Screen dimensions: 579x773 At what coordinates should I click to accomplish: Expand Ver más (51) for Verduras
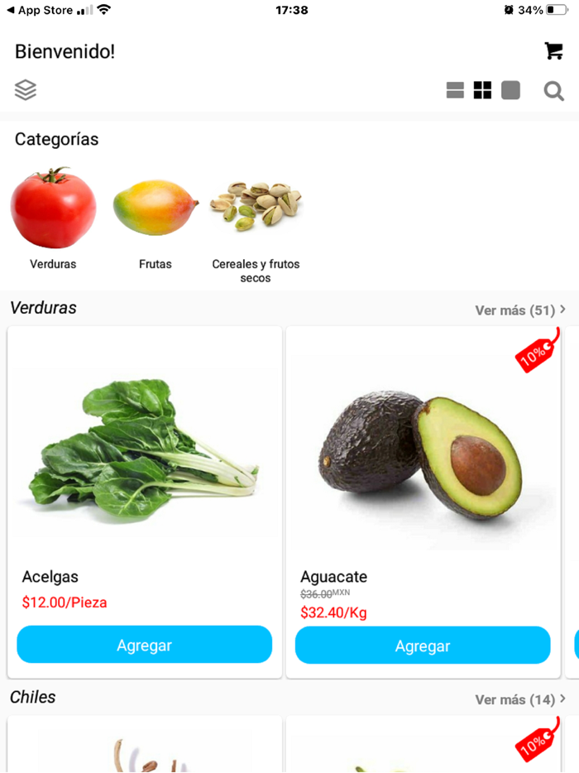(520, 310)
